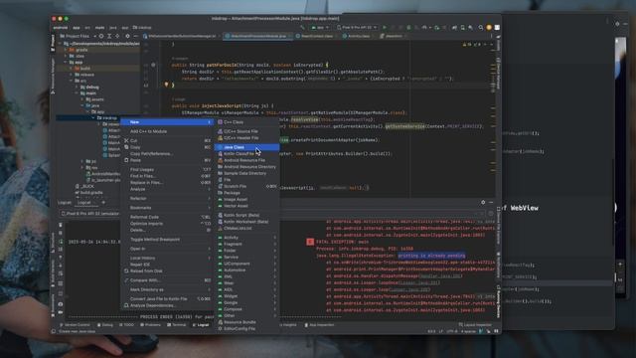Pick C/C++ Source File from submenu
This screenshot has width=636, height=358.
coord(246,131)
